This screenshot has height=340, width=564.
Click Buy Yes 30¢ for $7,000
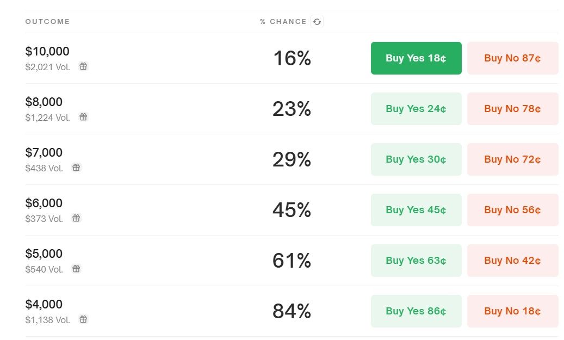(x=416, y=159)
